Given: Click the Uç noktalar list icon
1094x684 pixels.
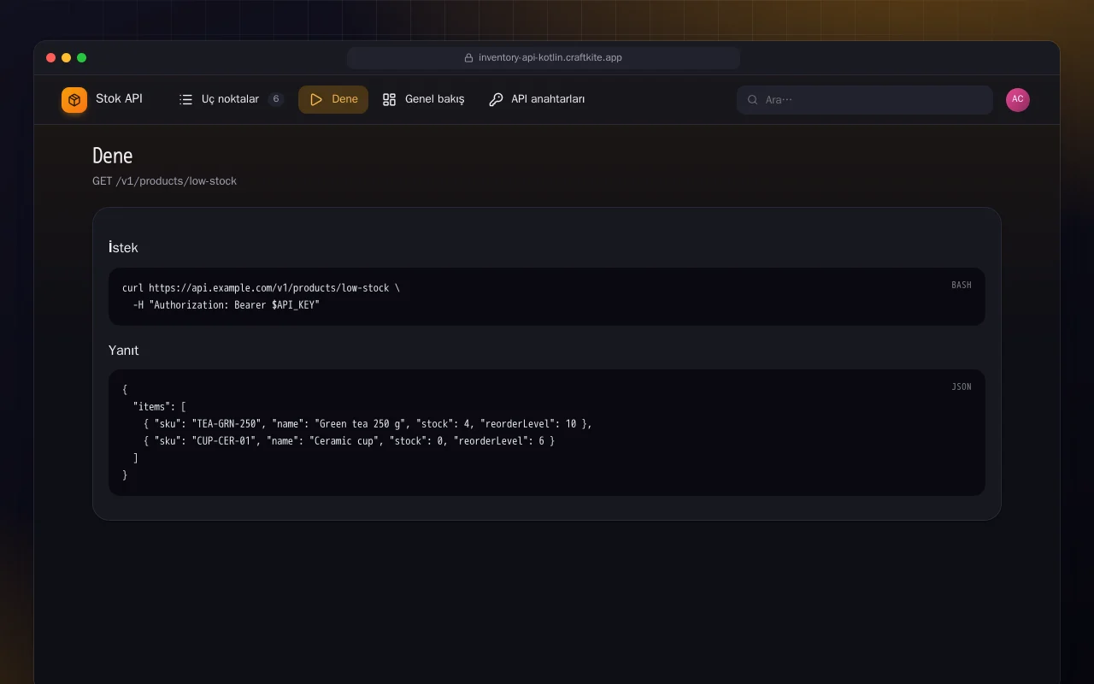Looking at the screenshot, I should (x=185, y=99).
